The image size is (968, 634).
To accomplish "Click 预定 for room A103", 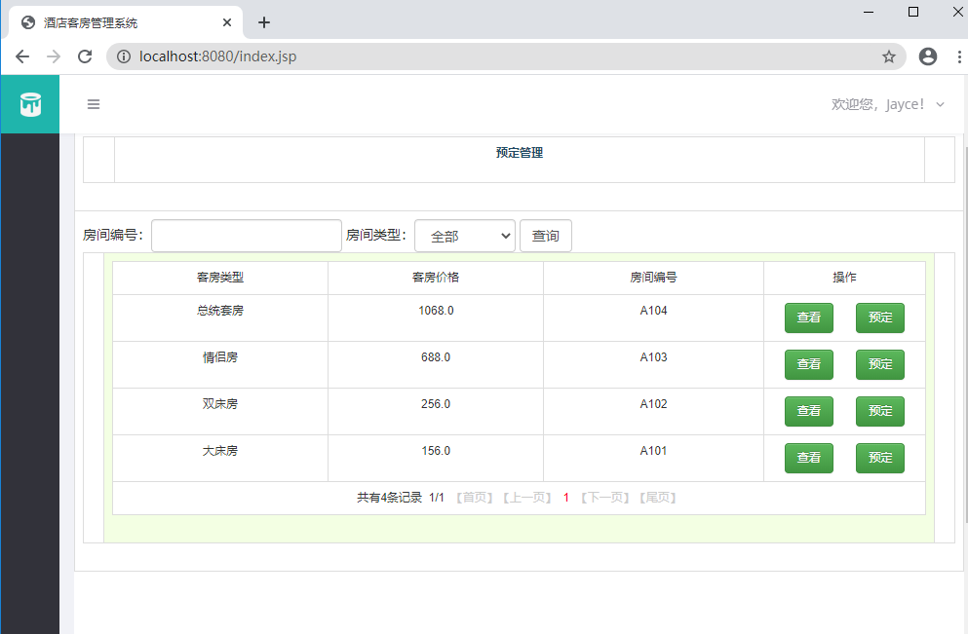I will tap(879, 364).
